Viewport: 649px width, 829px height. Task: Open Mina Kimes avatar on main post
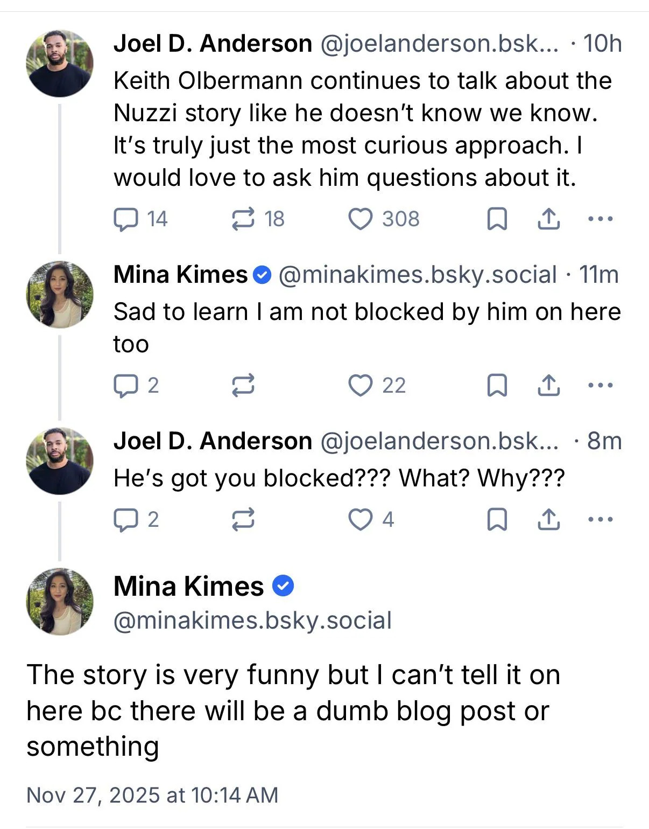(60, 601)
